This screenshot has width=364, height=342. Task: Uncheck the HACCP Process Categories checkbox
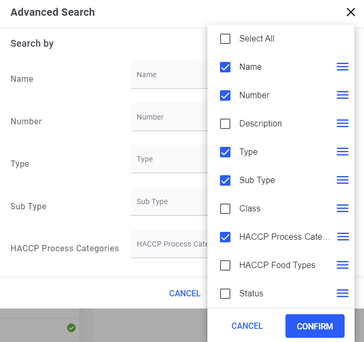click(225, 237)
